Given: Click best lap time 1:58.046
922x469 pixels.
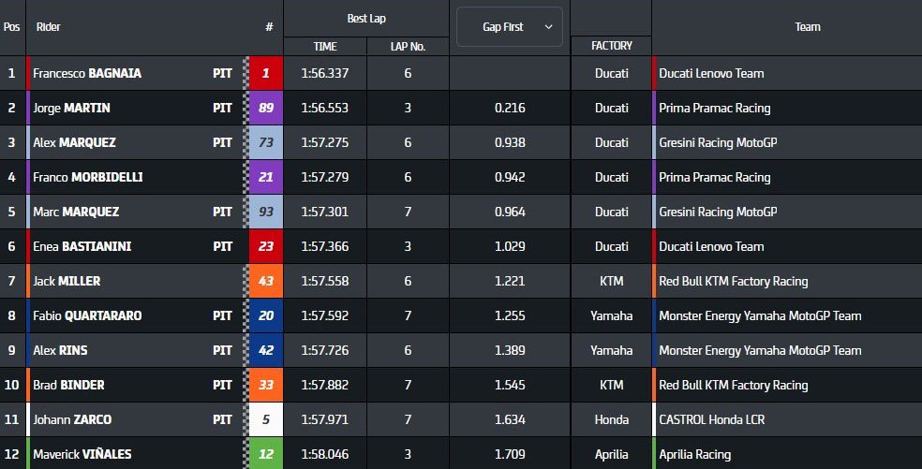Looking at the screenshot, I should click(x=324, y=455).
